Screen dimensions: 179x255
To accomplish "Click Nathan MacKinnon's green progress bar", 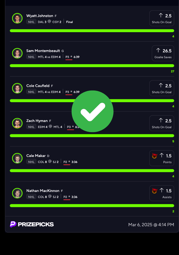I will pos(92,206).
